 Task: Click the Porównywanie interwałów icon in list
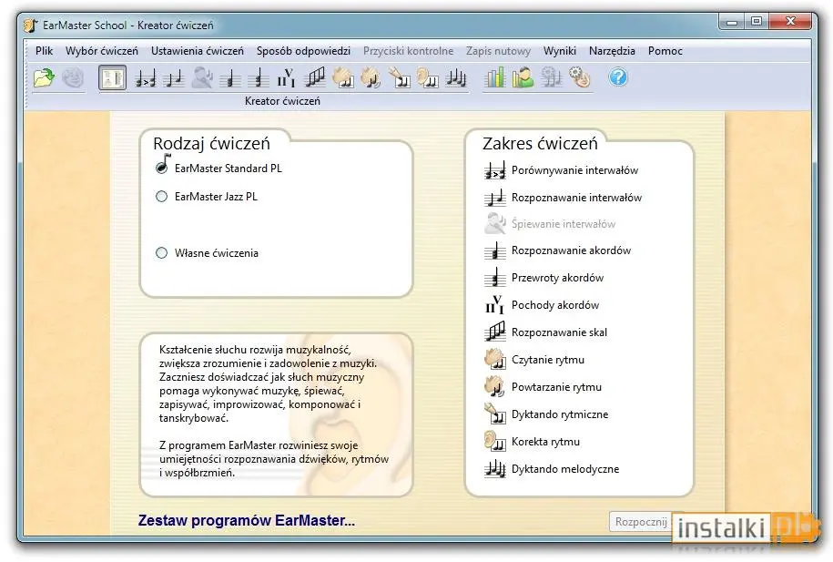click(494, 170)
